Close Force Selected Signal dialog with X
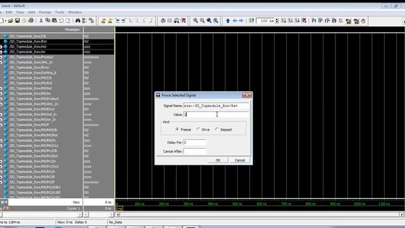405x228 pixels. 247,96
